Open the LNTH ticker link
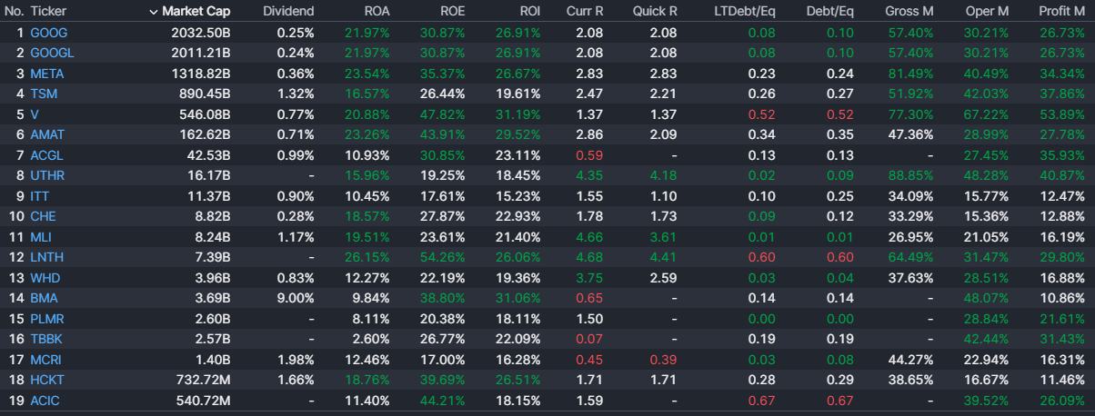The image size is (1095, 416). tap(47, 257)
